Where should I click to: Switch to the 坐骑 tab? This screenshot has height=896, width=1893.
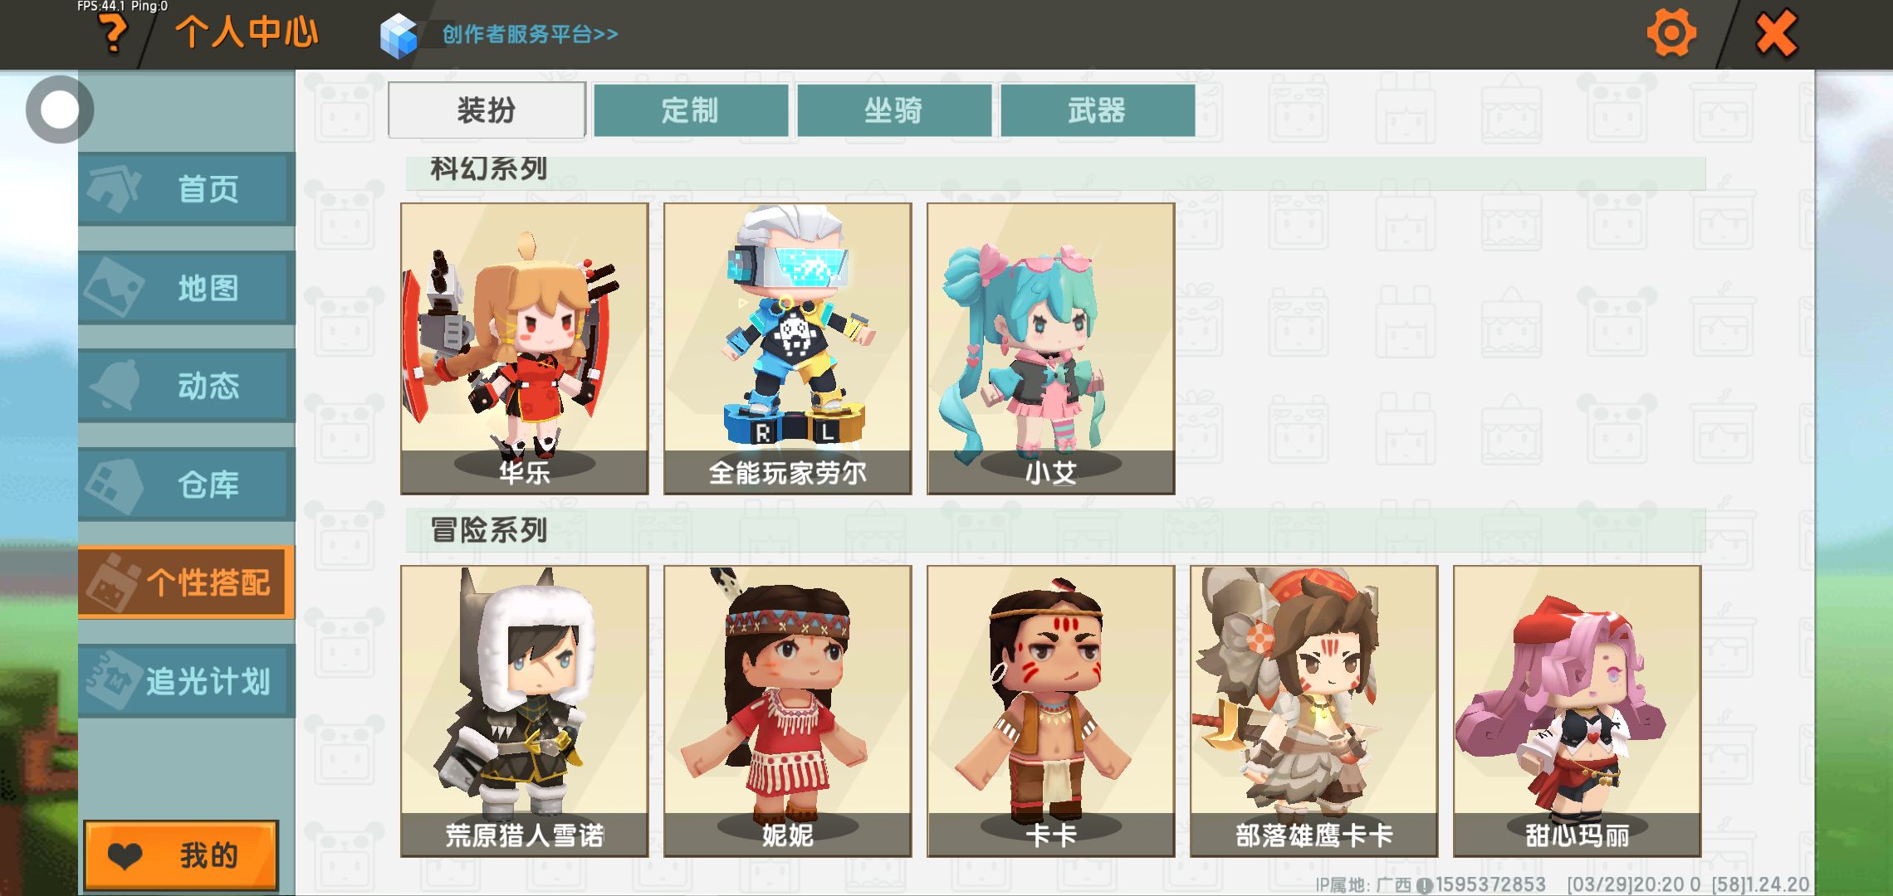(894, 110)
